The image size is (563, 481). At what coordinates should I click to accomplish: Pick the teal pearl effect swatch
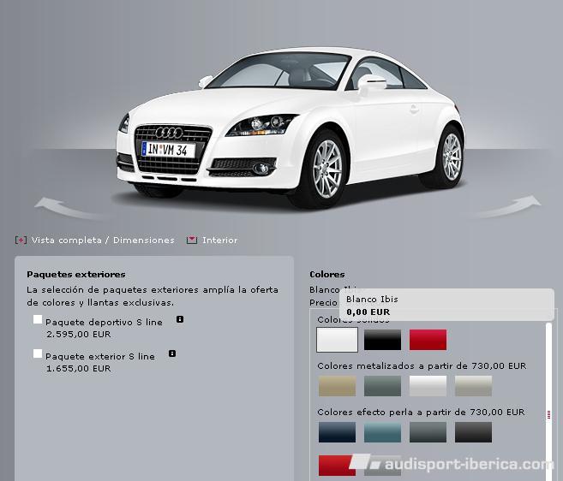(x=382, y=432)
